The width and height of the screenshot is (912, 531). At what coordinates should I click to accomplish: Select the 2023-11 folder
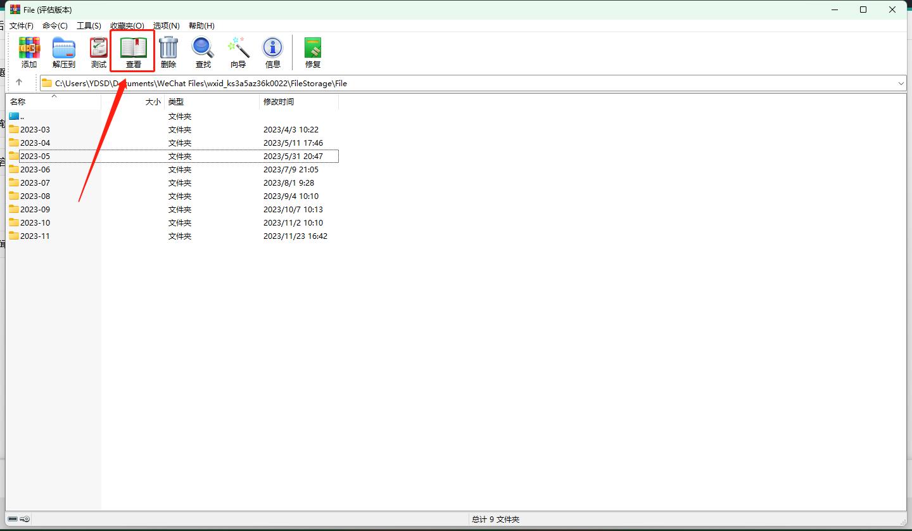coord(35,236)
